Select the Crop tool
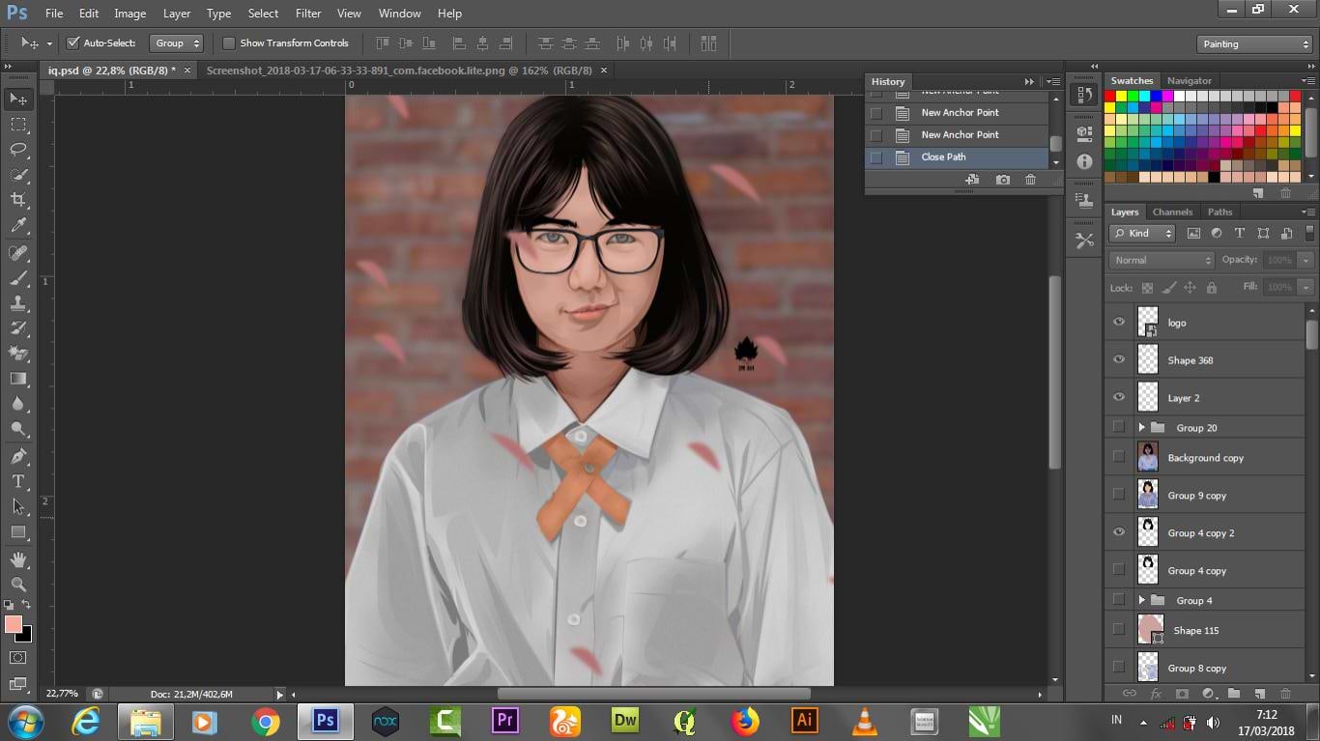The image size is (1320, 741). [x=18, y=200]
